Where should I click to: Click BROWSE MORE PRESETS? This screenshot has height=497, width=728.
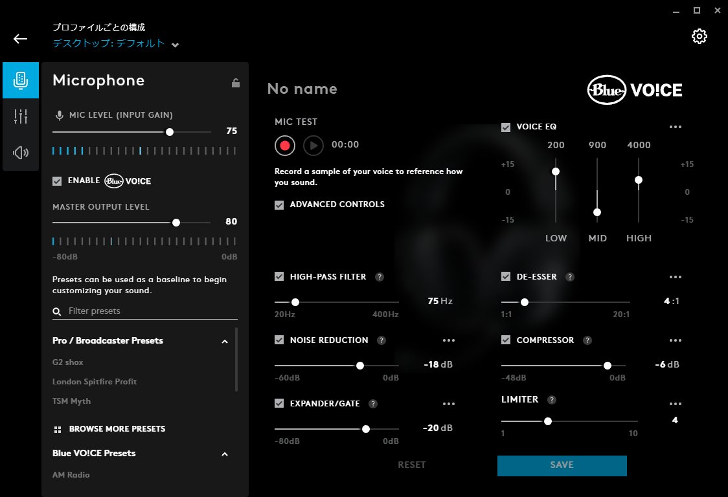109,429
